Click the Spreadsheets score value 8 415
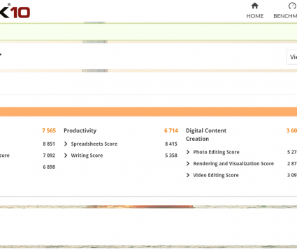 pos(171,144)
